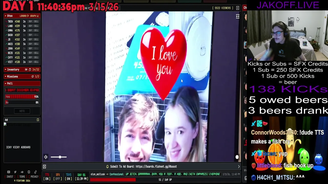Open the Chat tab at the panel edge

(x=245, y=8)
